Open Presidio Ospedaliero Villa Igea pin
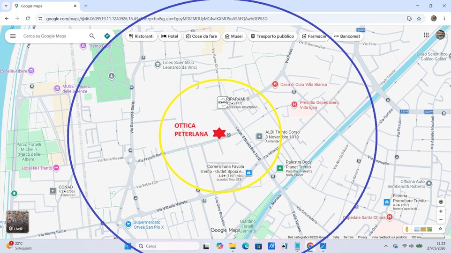 tap(294, 105)
